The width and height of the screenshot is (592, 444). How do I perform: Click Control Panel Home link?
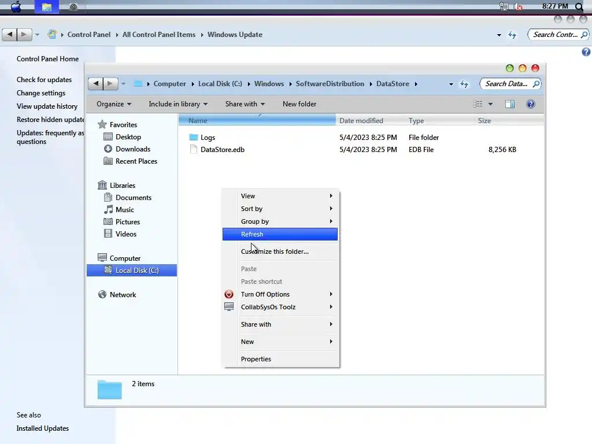click(47, 59)
